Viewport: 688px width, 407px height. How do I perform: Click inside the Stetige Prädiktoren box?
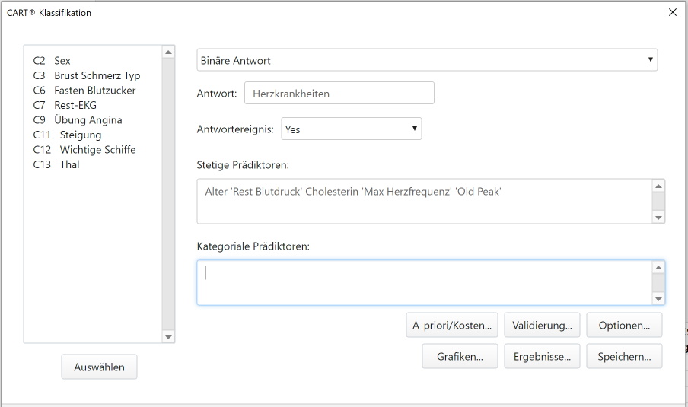point(424,202)
